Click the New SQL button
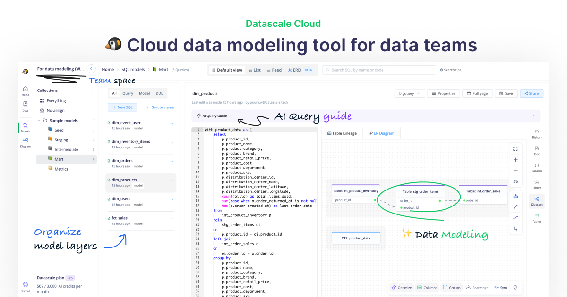The width and height of the screenshot is (567, 297). [x=122, y=107]
